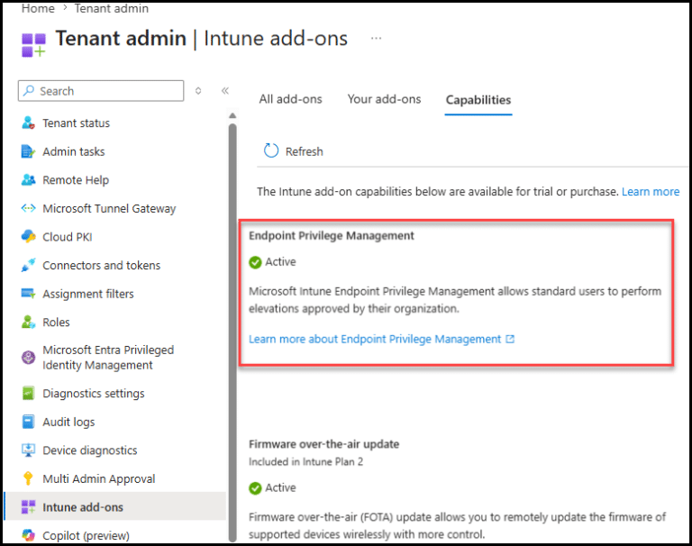Switch to the All add-ons tab
This screenshot has height=546, width=692.
290,99
